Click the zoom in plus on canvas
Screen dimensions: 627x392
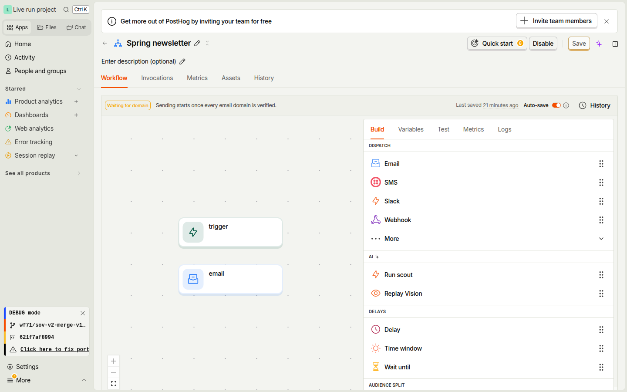pyautogui.click(x=114, y=361)
